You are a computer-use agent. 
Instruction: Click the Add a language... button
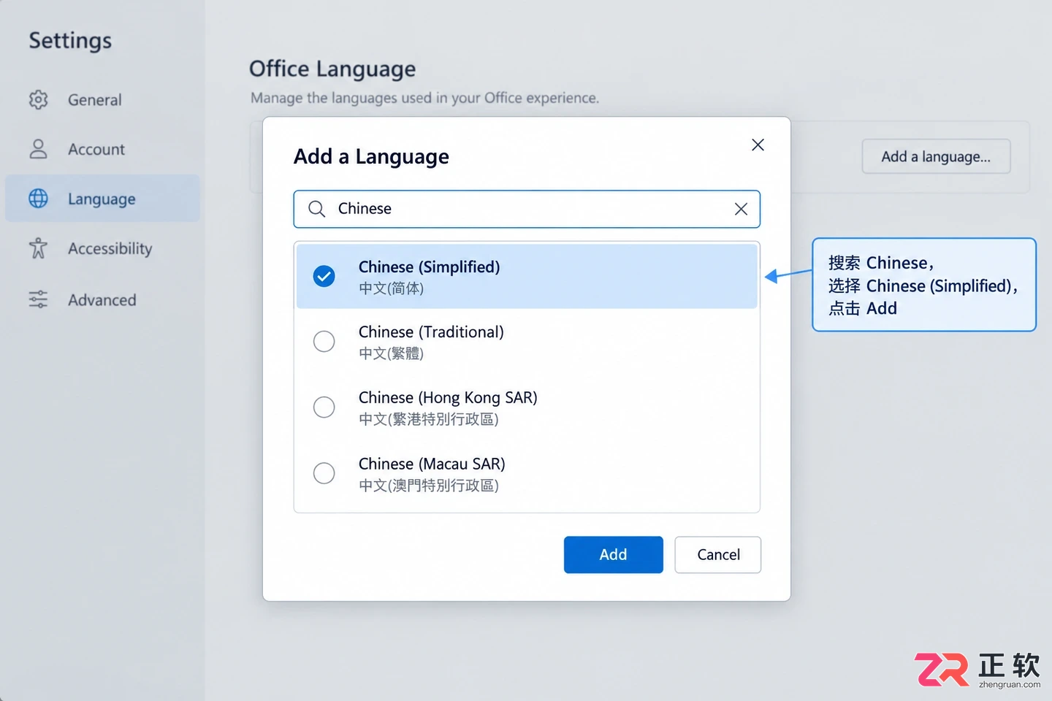936,156
